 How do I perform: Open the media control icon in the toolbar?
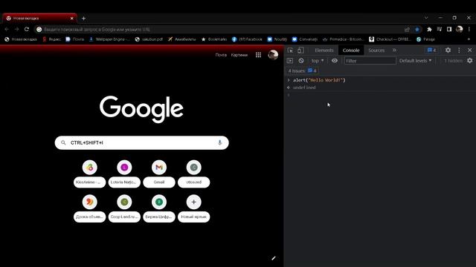440,29
